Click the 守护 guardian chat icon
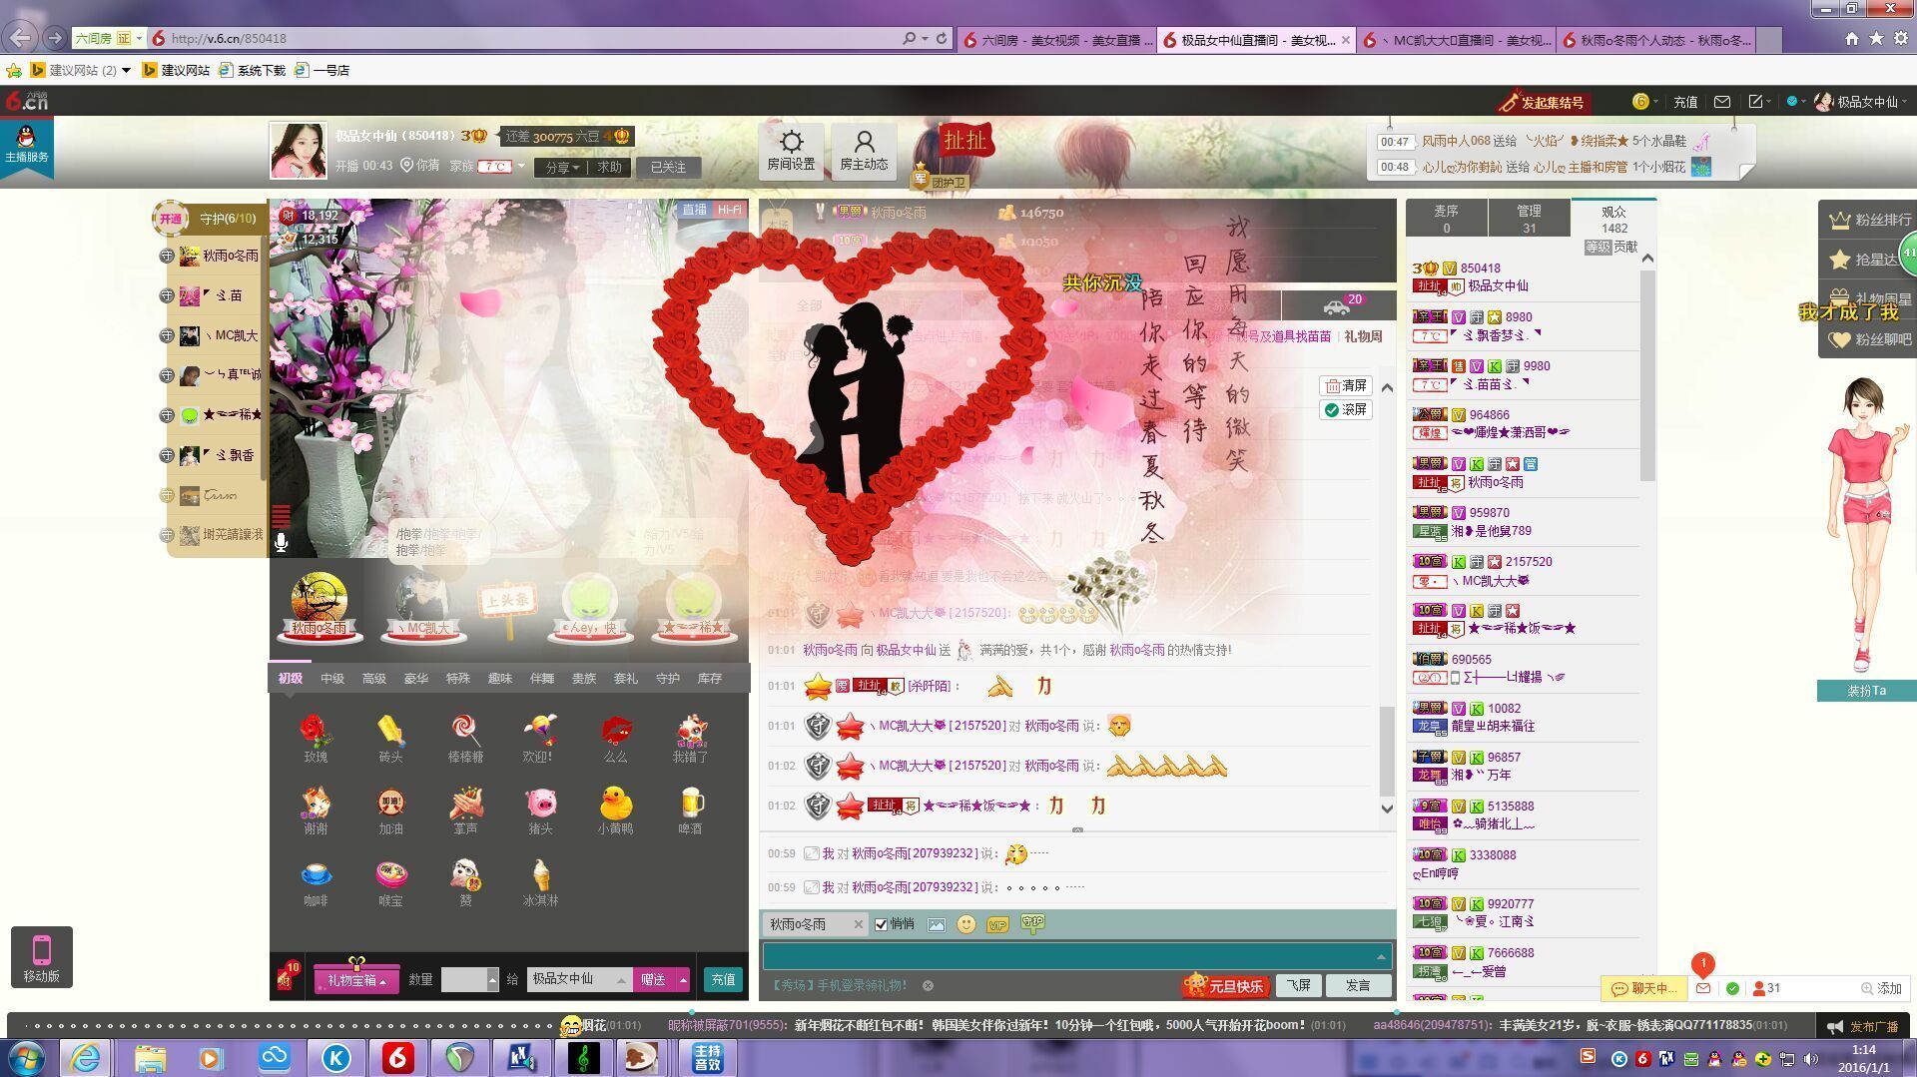The height and width of the screenshot is (1077, 1917). click(x=1032, y=923)
